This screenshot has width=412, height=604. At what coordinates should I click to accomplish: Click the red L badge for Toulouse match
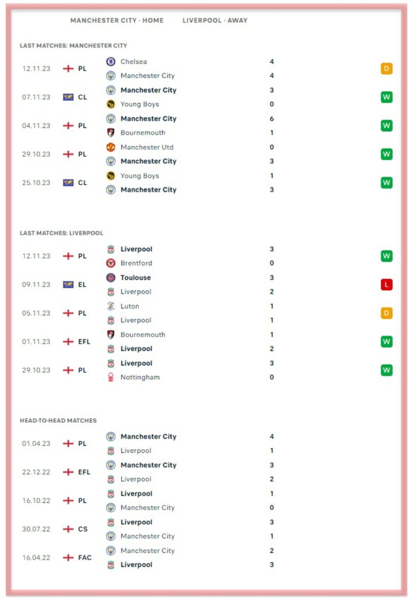[386, 284]
